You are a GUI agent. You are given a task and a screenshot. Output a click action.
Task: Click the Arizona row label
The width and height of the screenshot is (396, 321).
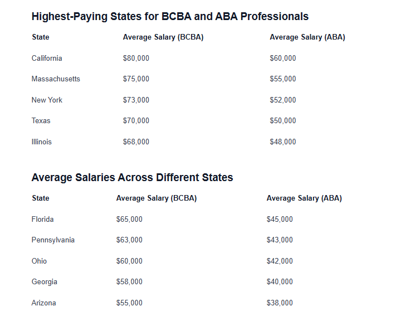(x=43, y=303)
